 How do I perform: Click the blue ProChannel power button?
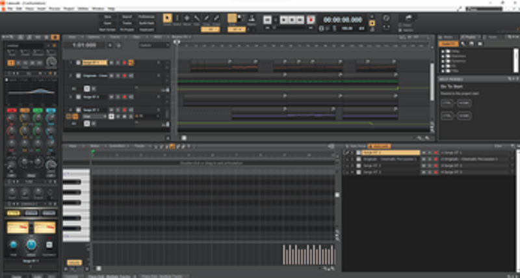[x=31, y=245]
